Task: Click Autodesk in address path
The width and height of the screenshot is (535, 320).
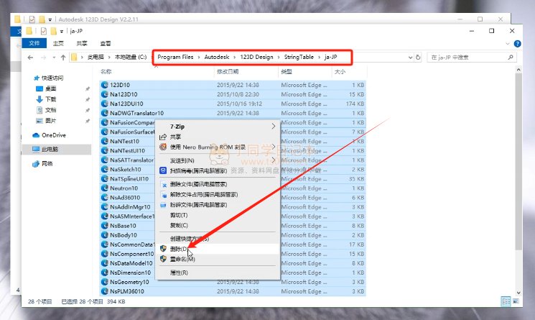Action: tap(217, 57)
